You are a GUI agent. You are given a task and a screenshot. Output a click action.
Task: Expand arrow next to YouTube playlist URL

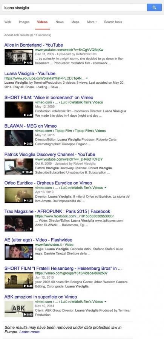(87, 78)
